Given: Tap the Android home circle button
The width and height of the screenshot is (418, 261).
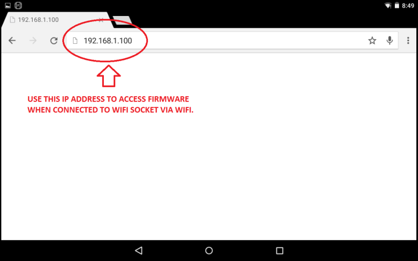Looking at the screenshot, I should coord(209,250).
